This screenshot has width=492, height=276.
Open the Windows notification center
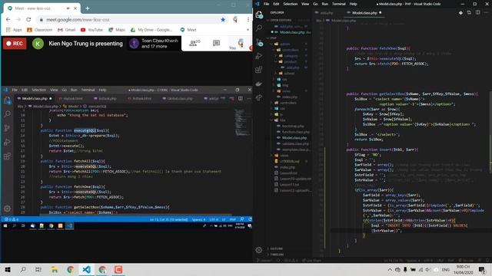point(482,269)
